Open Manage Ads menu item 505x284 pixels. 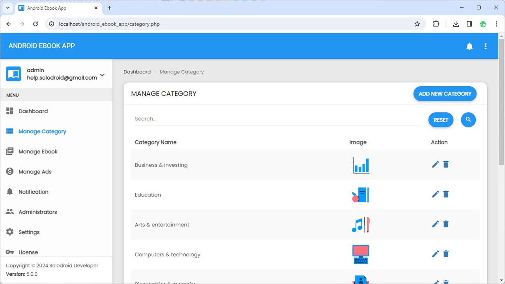[35, 172]
